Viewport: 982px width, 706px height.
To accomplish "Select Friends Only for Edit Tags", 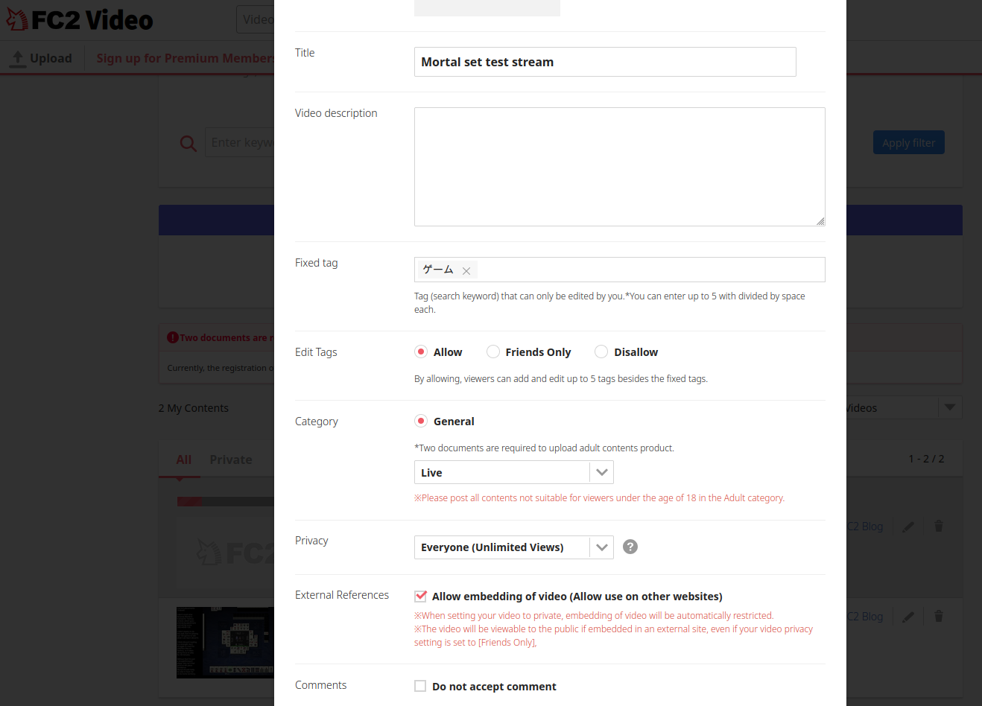I will pos(493,352).
